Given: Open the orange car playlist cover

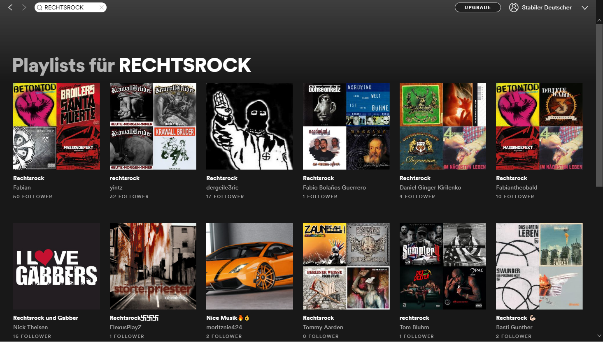Looking at the screenshot, I should (x=249, y=266).
